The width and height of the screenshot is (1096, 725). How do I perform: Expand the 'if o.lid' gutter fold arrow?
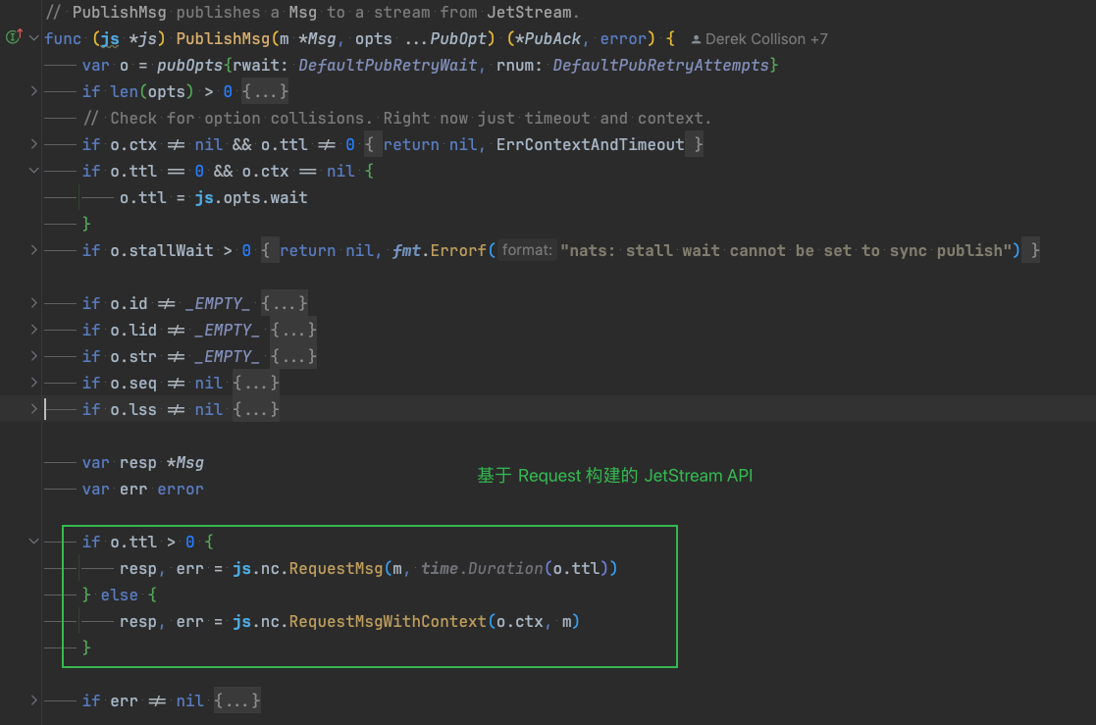click(x=35, y=330)
